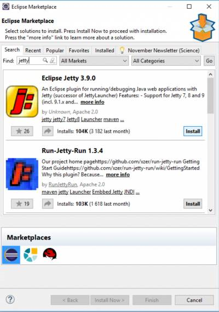Click the Eclipse Jetty plugin logo
The image size is (219, 312).
tap(22, 101)
